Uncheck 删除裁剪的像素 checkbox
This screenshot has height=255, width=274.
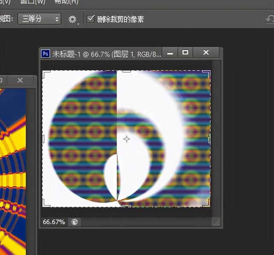tap(91, 19)
